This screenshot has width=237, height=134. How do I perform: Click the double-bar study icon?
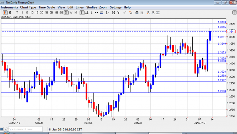click(x=114, y=13)
